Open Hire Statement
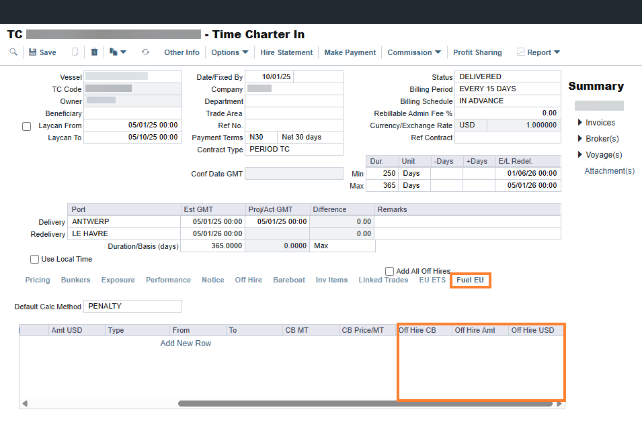The image size is (642, 424). point(286,52)
